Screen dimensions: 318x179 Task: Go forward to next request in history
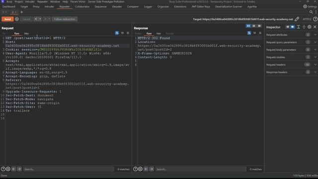point(45,19)
